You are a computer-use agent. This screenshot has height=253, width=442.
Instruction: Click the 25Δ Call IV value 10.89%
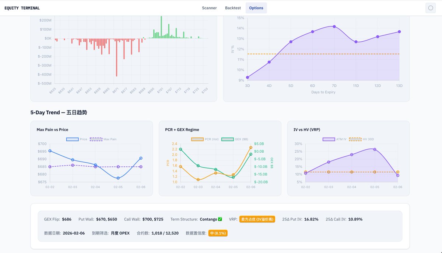355,219
